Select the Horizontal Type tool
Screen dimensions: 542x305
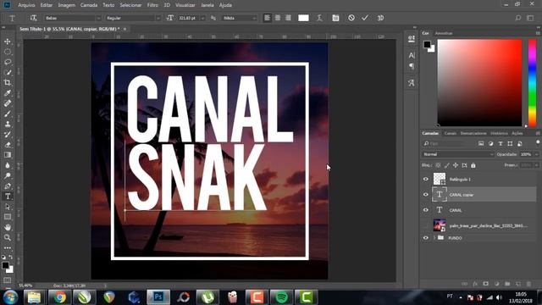click(x=8, y=197)
